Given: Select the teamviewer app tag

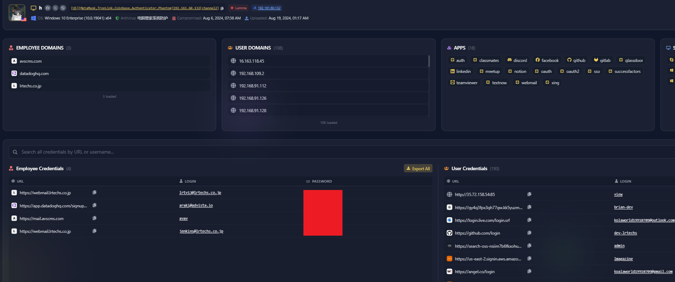Looking at the screenshot, I should click(464, 83).
